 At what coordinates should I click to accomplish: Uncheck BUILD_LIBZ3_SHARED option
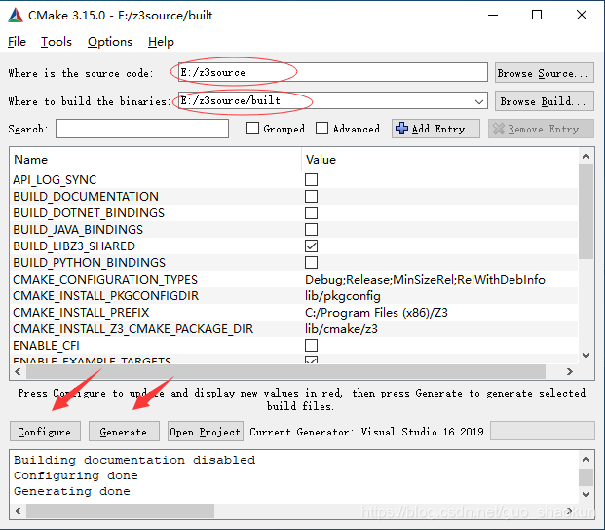coord(312,246)
